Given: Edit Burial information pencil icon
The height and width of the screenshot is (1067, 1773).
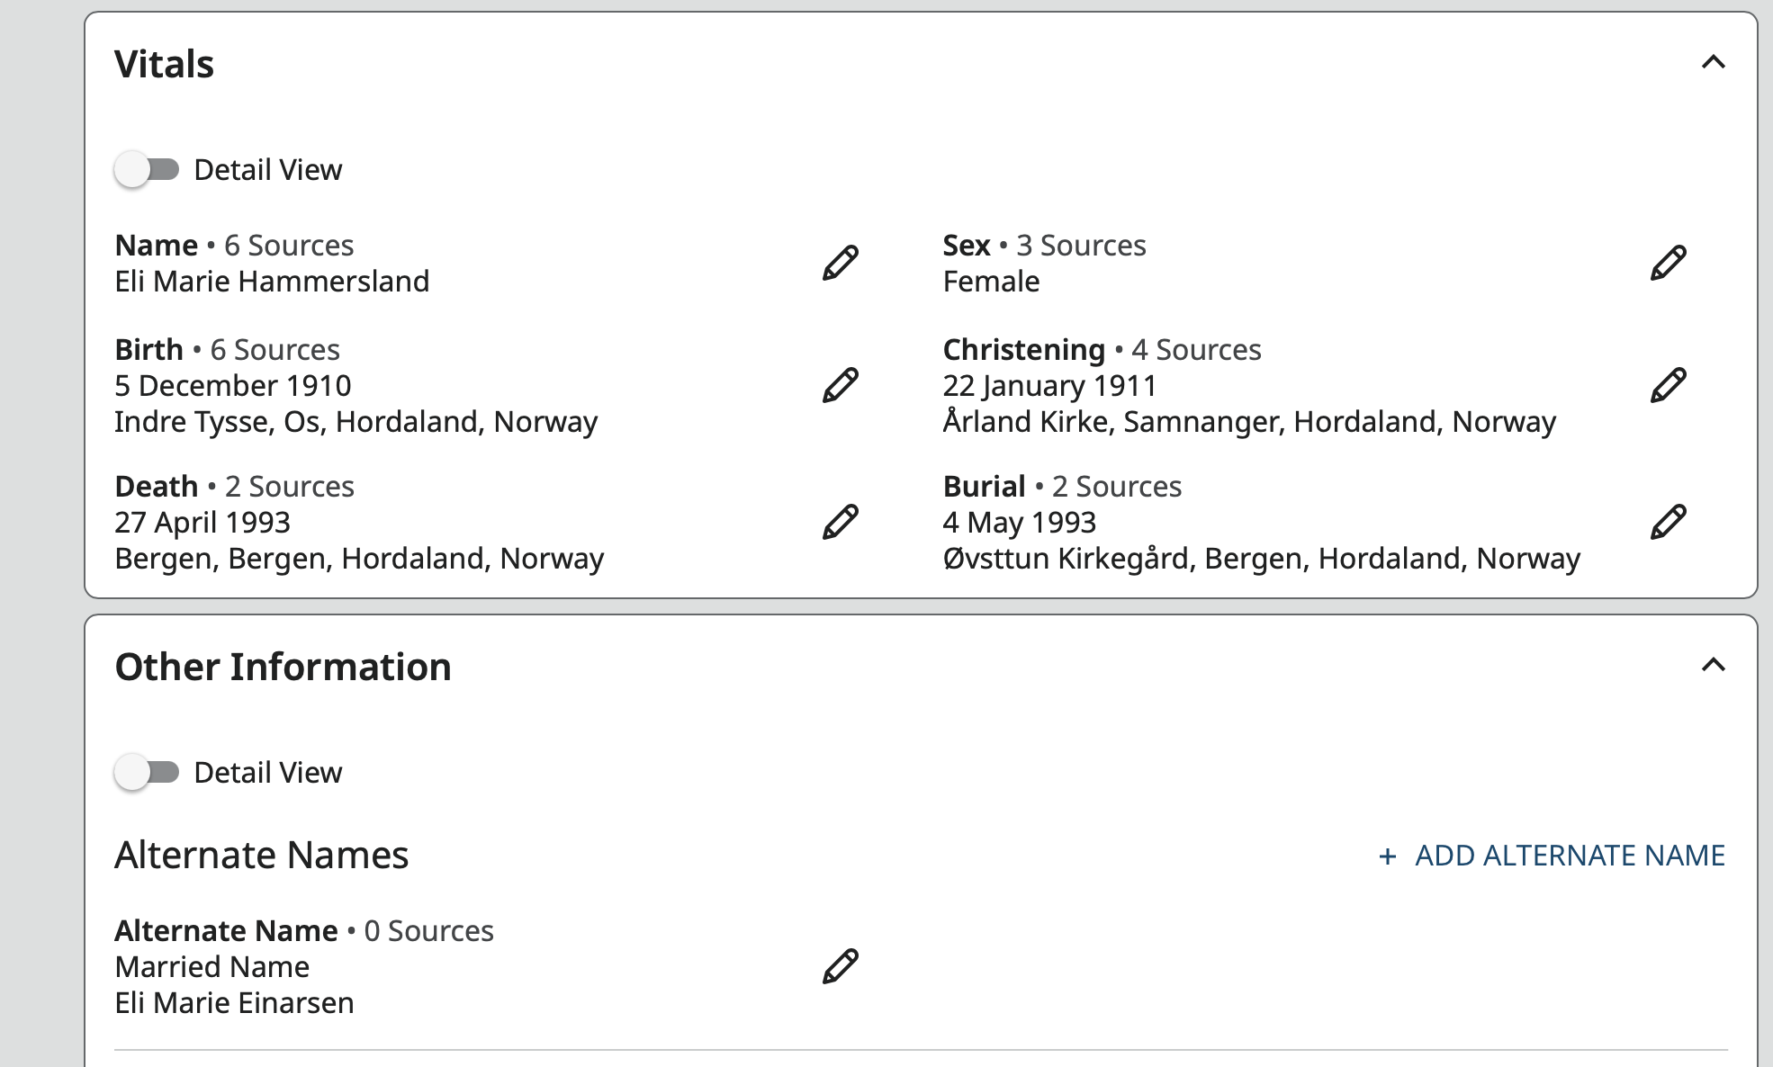Looking at the screenshot, I should (1668, 522).
